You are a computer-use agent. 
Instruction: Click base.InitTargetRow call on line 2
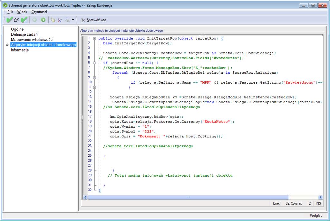[137, 43]
